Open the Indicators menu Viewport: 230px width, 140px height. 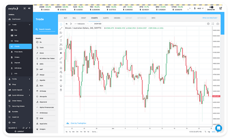pos(80,24)
